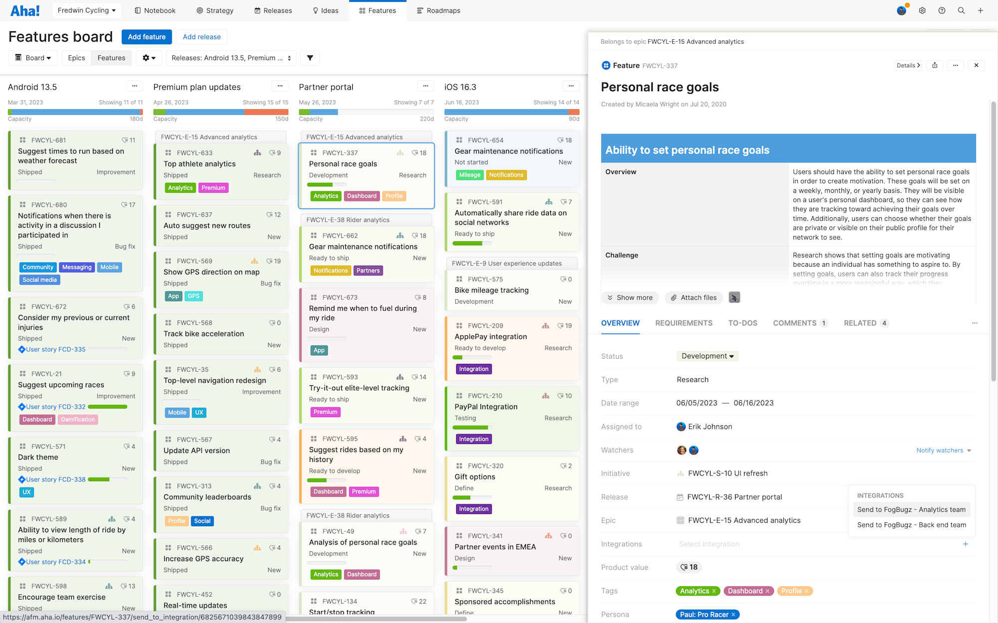
Task: Open the Fredwin Cycling workspace dropdown
Action: (x=86, y=10)
